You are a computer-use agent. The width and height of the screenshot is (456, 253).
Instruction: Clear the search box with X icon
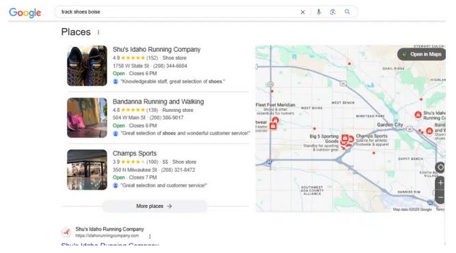302,12
